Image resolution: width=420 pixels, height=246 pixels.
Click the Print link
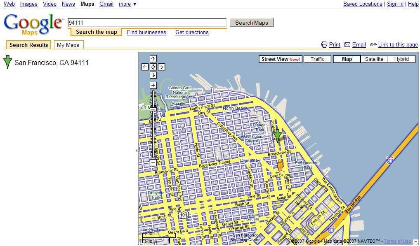point(335,44)
